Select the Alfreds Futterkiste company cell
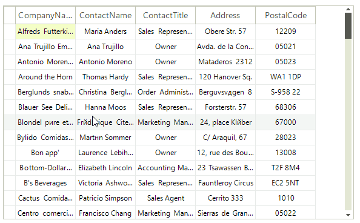The height and width of the screenshot is (223, 360). tap(45, 32)
